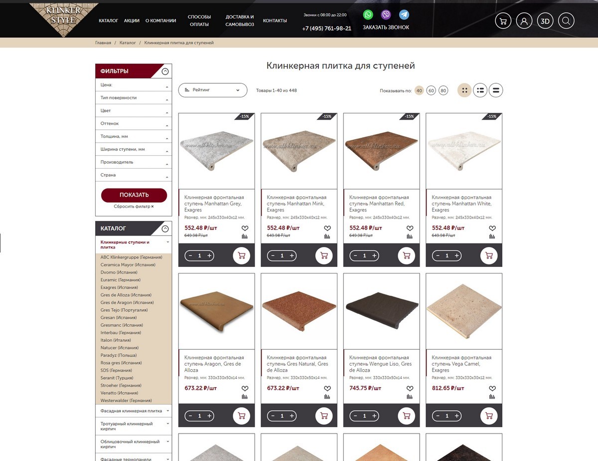The width and height of the screenshot is (598, 461).
Task: Add Vega Camel step to cart
Action: (489, 416)
